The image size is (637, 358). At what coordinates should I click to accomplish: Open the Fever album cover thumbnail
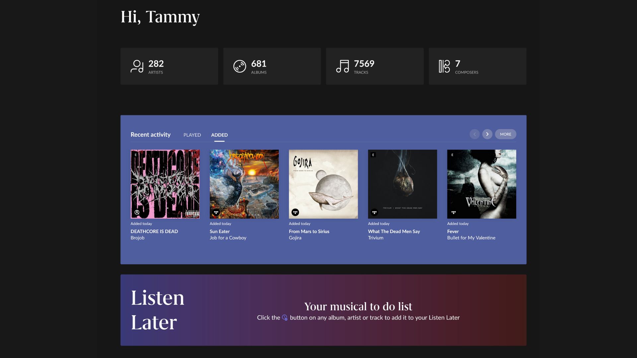tap(481, 184)
